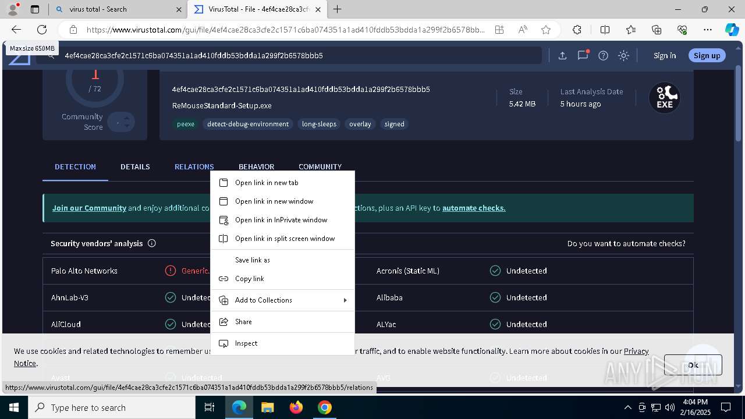This screenshot has height=419, width=745.
Task: Open the Copilot sidebar icon
Action: click(732, 30)
